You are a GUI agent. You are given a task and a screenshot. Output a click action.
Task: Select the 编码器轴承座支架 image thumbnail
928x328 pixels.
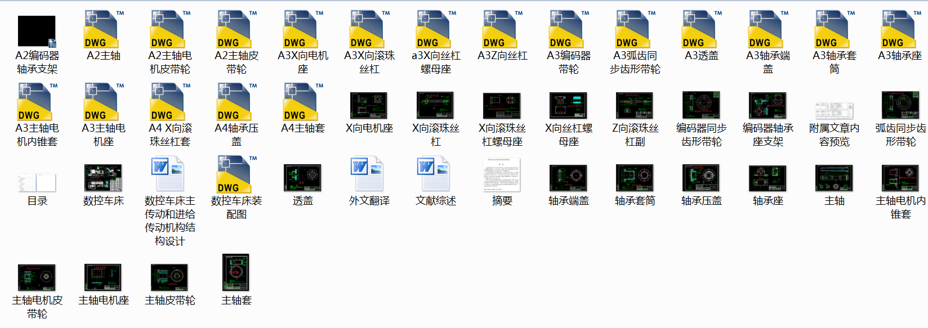tap(768, 106)
